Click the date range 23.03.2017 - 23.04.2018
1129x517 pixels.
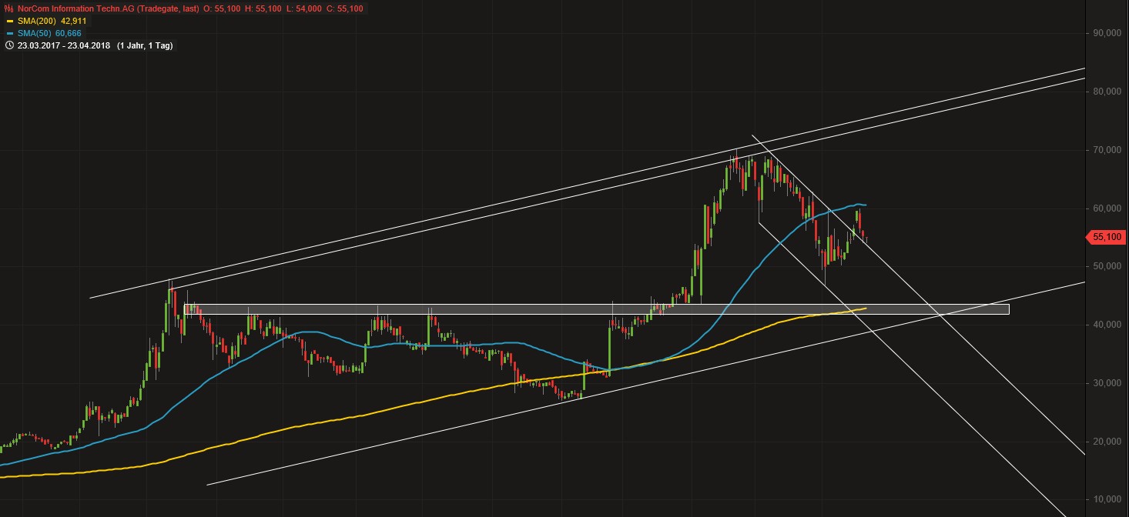(x=64, y=45)
